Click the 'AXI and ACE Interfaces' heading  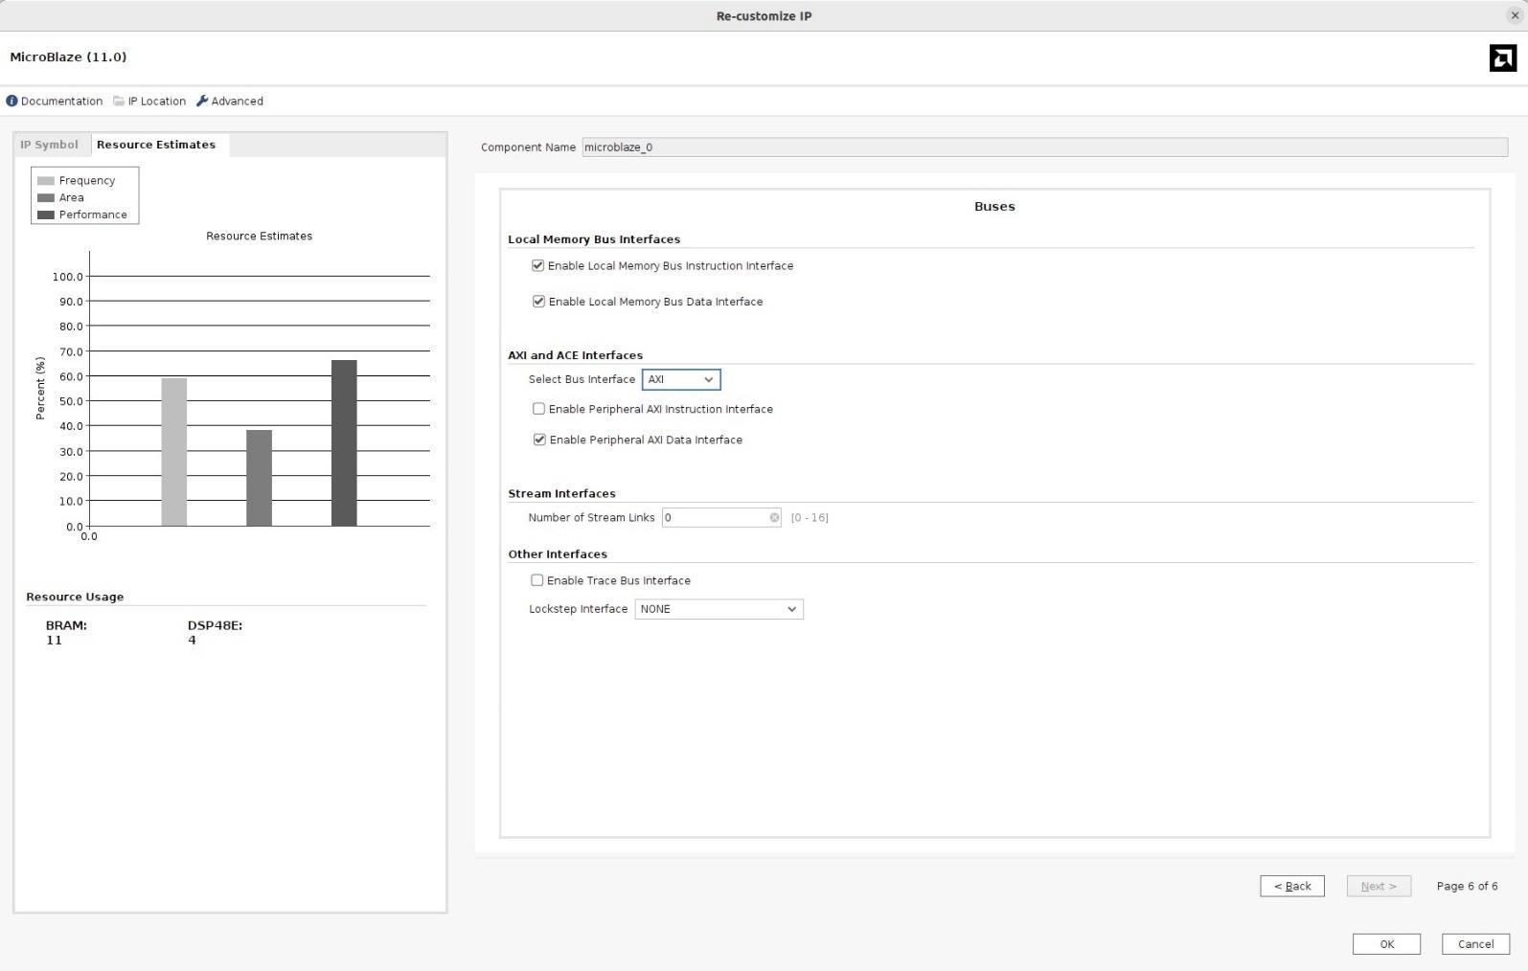pyautogui.click(x=575, y=354)
